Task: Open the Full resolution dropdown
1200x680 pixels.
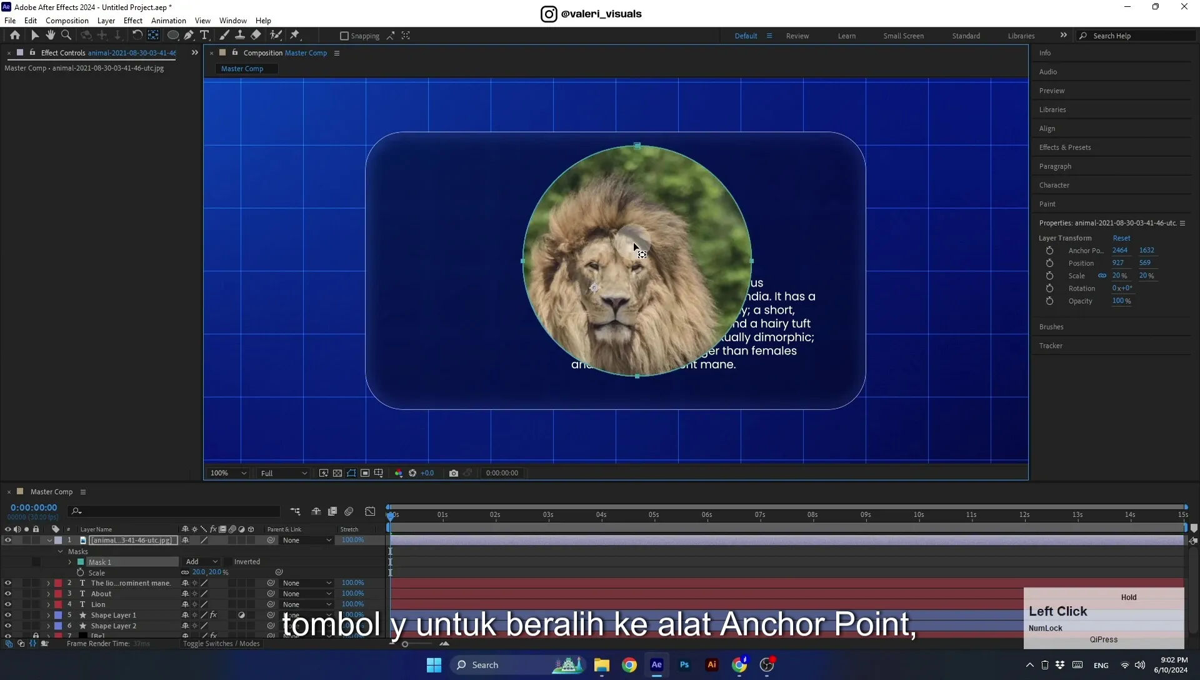Action: 284,473
